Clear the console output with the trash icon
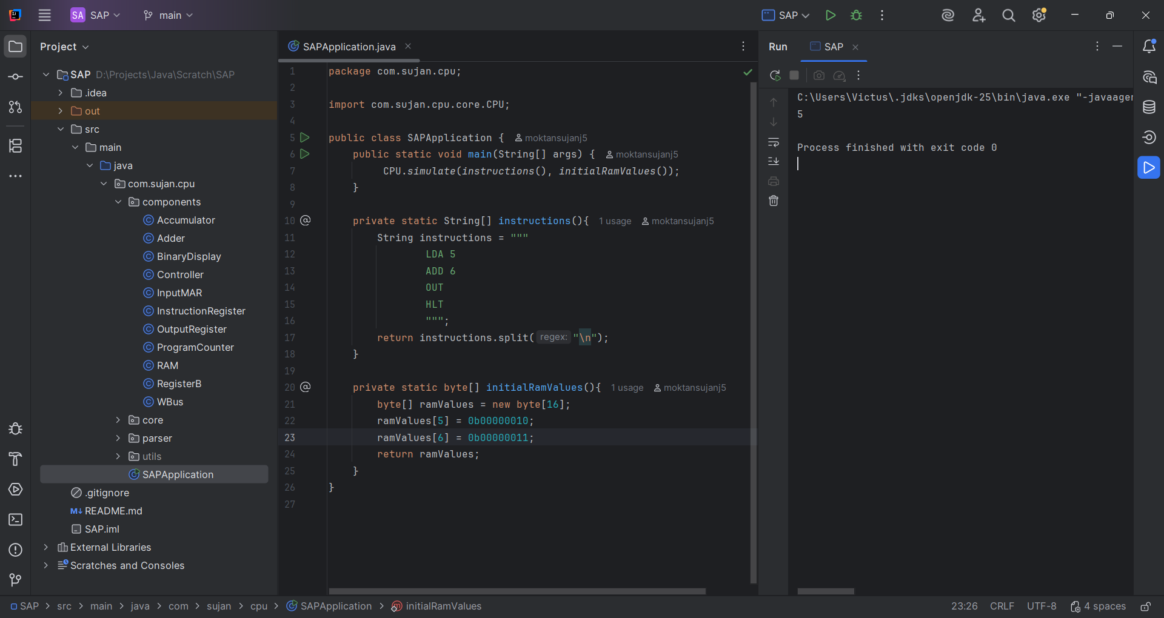 tap(774, 201)
